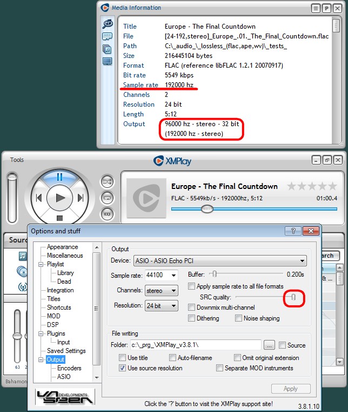Collapse the Playlist tree node
The width and height of the screenshot is (348, 412).
click(x=41, y=264)
